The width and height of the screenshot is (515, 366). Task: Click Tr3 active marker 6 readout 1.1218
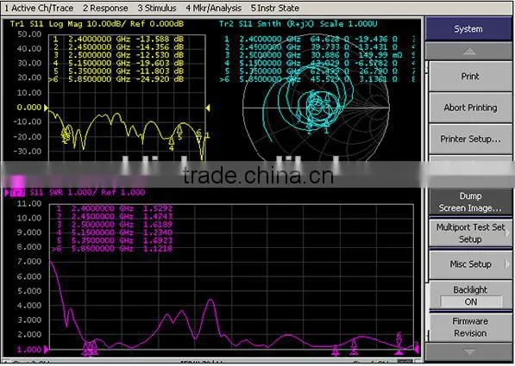click(112, 249)
